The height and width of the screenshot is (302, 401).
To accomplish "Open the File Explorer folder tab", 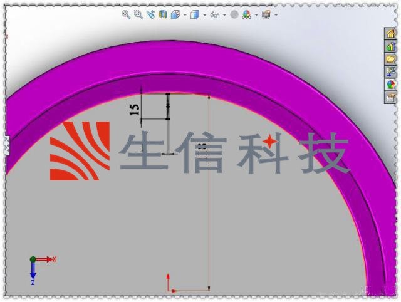I will [x=390, y=59].
